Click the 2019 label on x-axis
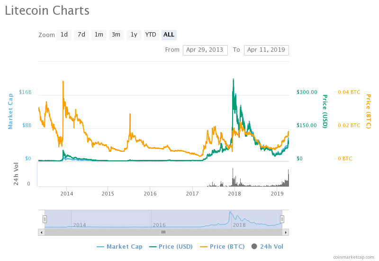 [277, 194]
